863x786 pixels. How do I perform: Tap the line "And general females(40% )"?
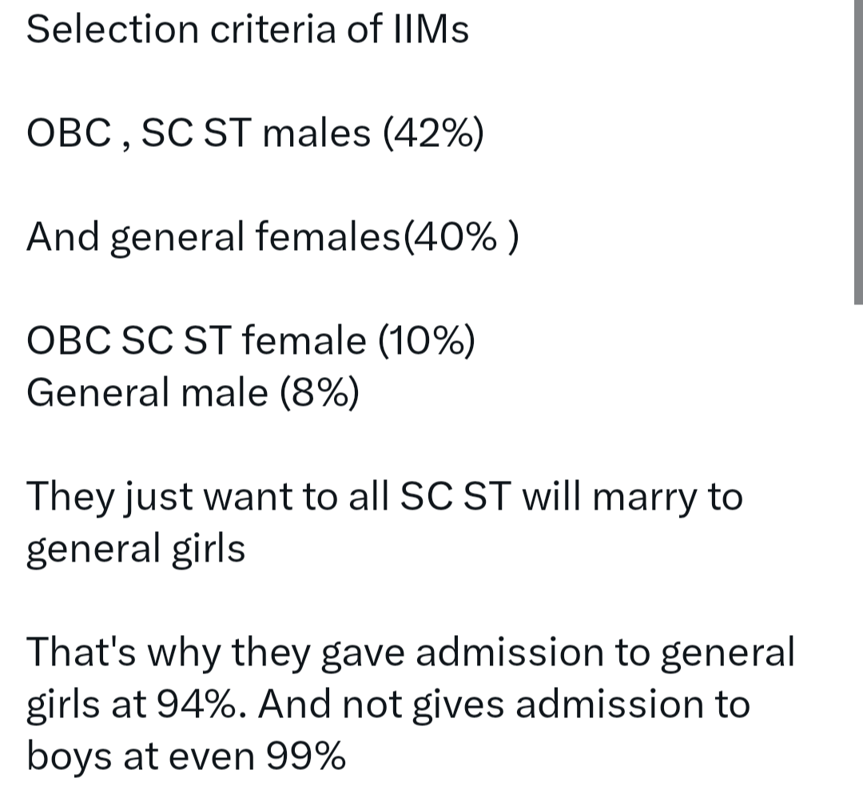point(272,237)
